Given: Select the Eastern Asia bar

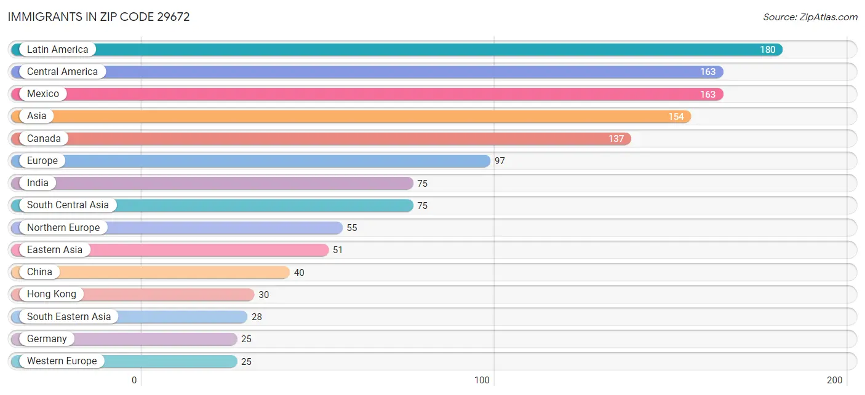Looking at the screenshot, I should point(170,250).
